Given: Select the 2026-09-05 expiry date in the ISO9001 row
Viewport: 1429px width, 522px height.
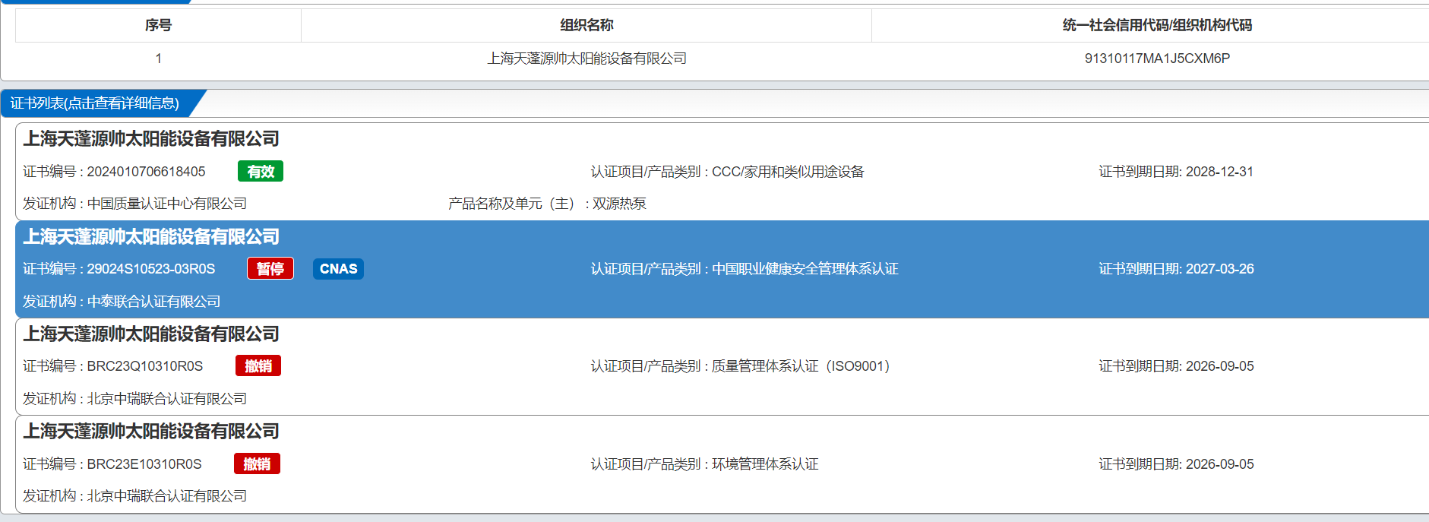Looking at the screenshot, I should click(1219, 366).
